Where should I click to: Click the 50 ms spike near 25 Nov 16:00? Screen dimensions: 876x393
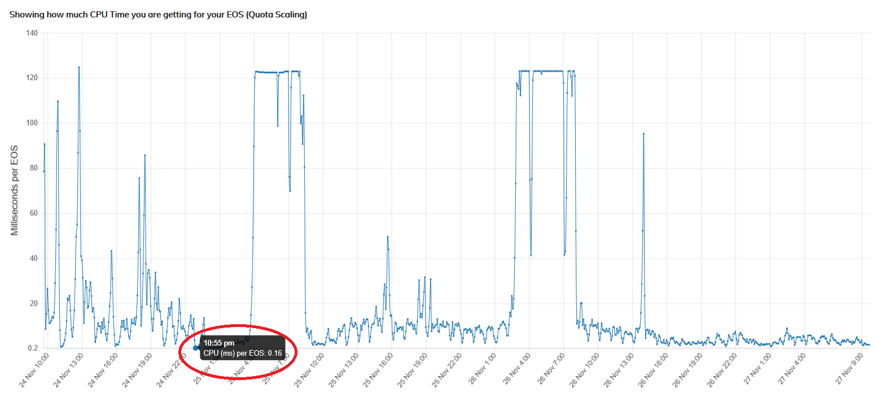pos(388,237)
